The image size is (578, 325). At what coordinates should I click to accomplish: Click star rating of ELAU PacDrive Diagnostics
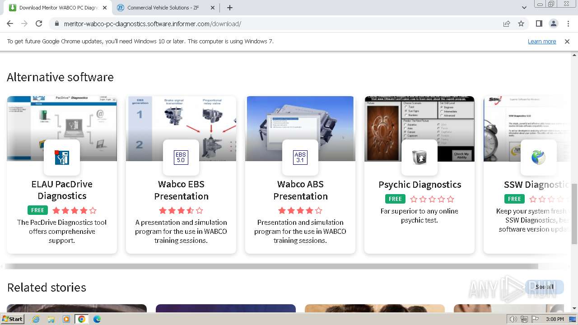pyautogui.click(x=75, y=210)
